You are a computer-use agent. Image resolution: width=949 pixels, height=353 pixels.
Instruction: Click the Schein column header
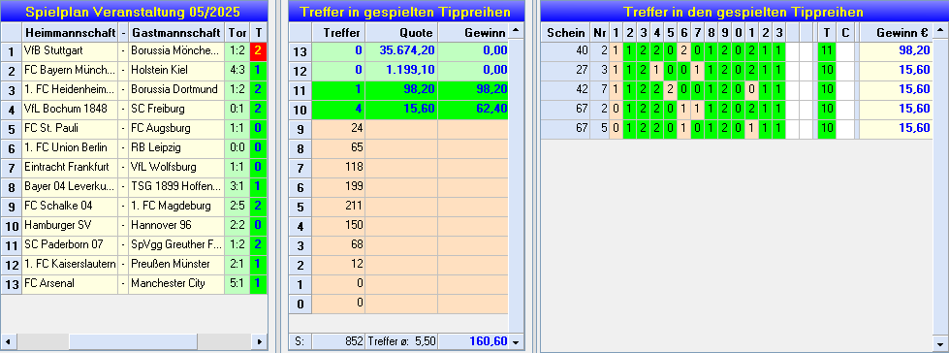(x=565, y=32)
